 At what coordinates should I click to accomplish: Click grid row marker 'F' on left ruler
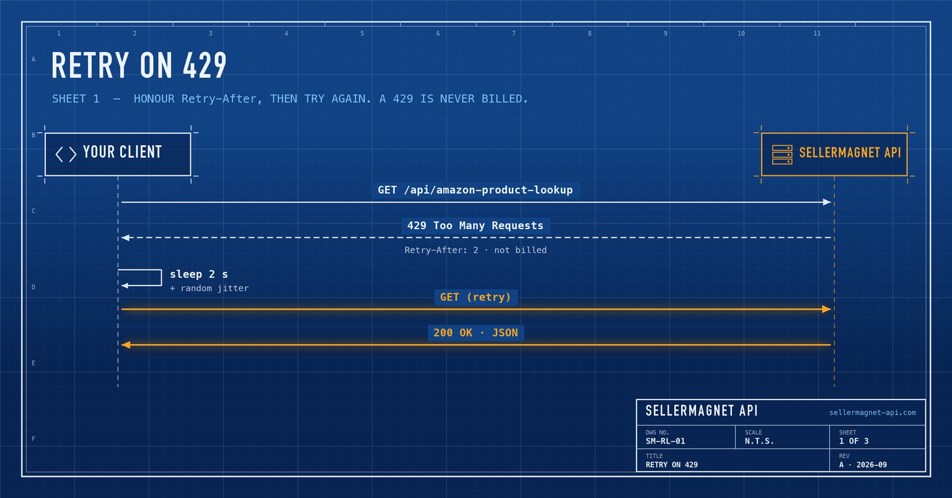pos(33,439)
